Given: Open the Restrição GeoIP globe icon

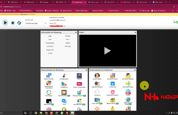Looking at the screenshot, I should click(79, 92).
